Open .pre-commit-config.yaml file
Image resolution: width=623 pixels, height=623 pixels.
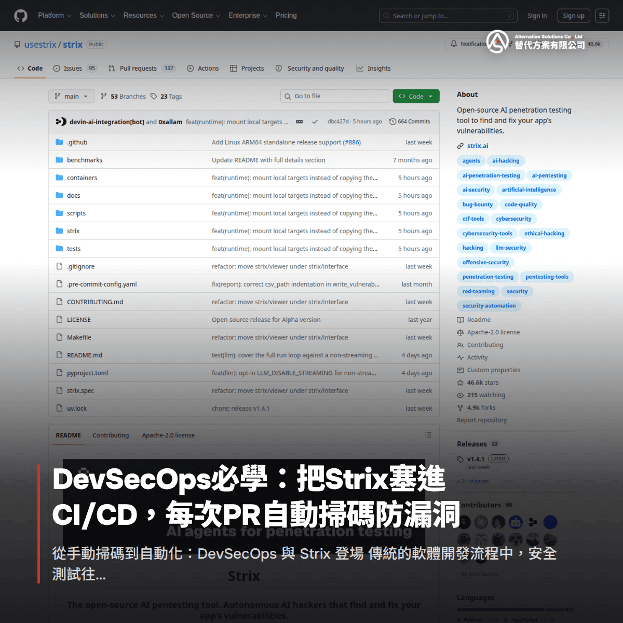[x=102, y=285]
